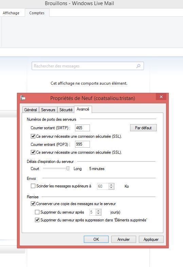Click the split size field showing 60

[x=103, y=186]
